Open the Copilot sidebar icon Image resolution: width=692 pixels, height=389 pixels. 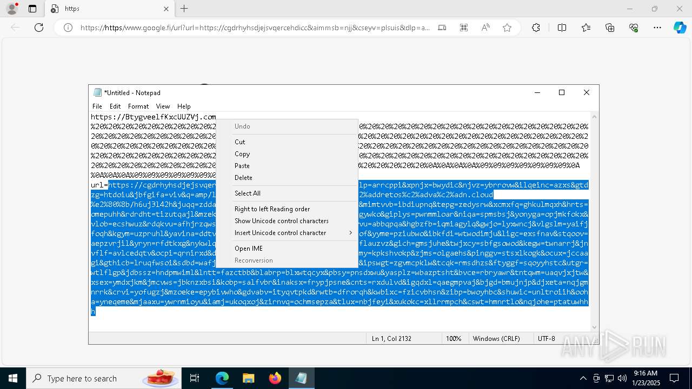(x=680, y=28)
